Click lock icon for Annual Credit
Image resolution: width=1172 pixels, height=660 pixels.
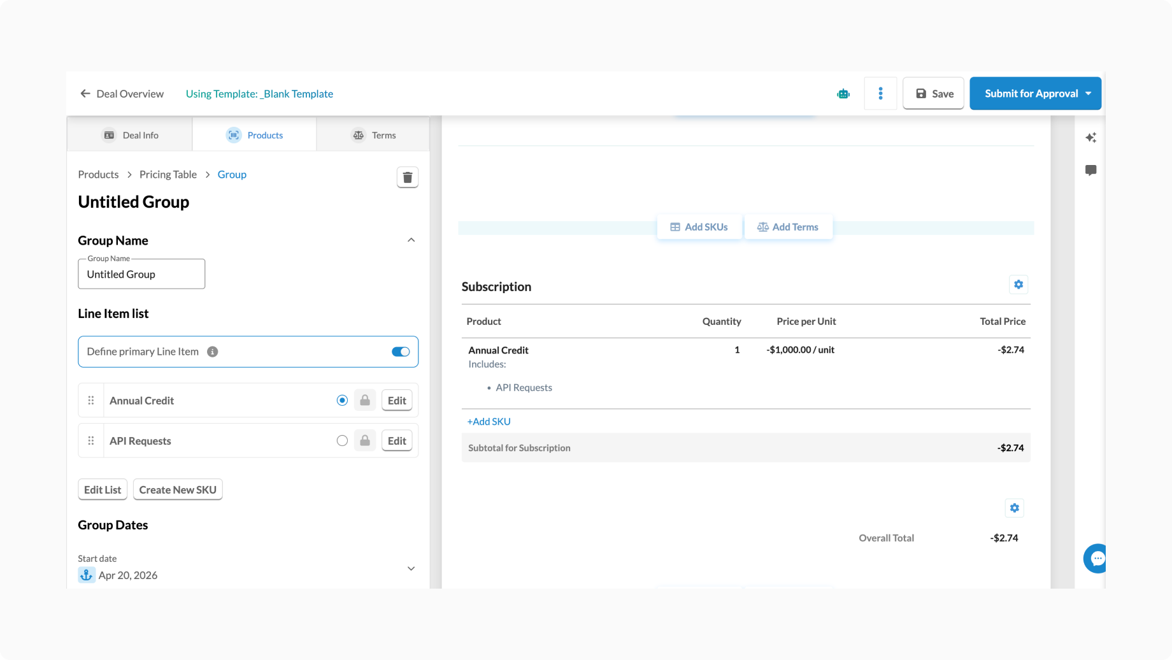pos(365,401)
